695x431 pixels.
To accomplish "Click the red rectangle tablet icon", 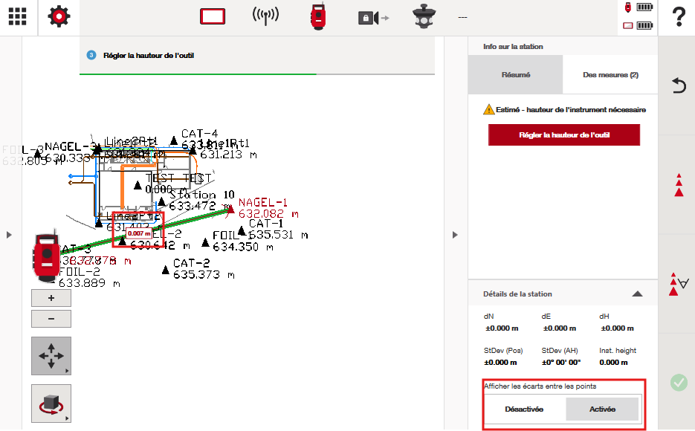I will pos(213,17).
